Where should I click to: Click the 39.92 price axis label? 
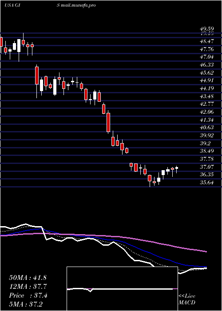click(x=207, y=136)
